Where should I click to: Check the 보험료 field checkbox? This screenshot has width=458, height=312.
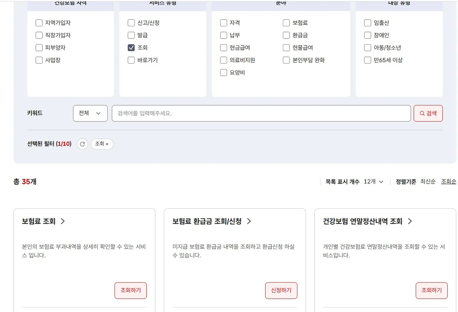click(286, 23)
